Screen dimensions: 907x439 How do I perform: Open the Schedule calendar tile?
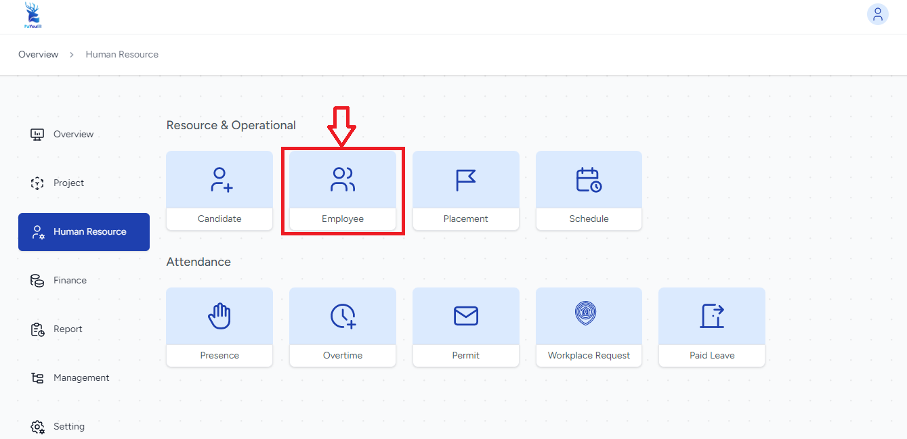(589, 191)
